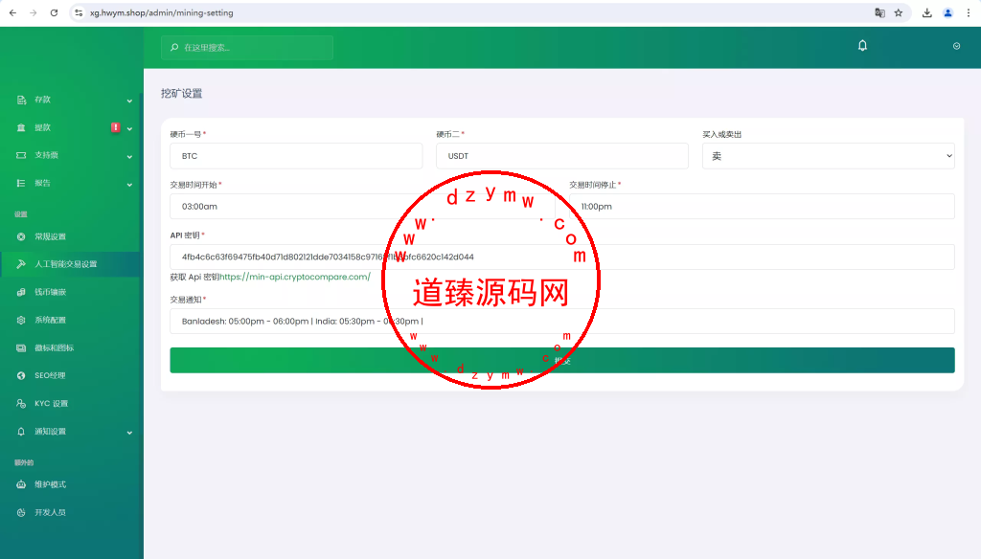Expand the 支持票 menu chevron
The height and width of the screenshot is (559, 981).
click(129, 157)
